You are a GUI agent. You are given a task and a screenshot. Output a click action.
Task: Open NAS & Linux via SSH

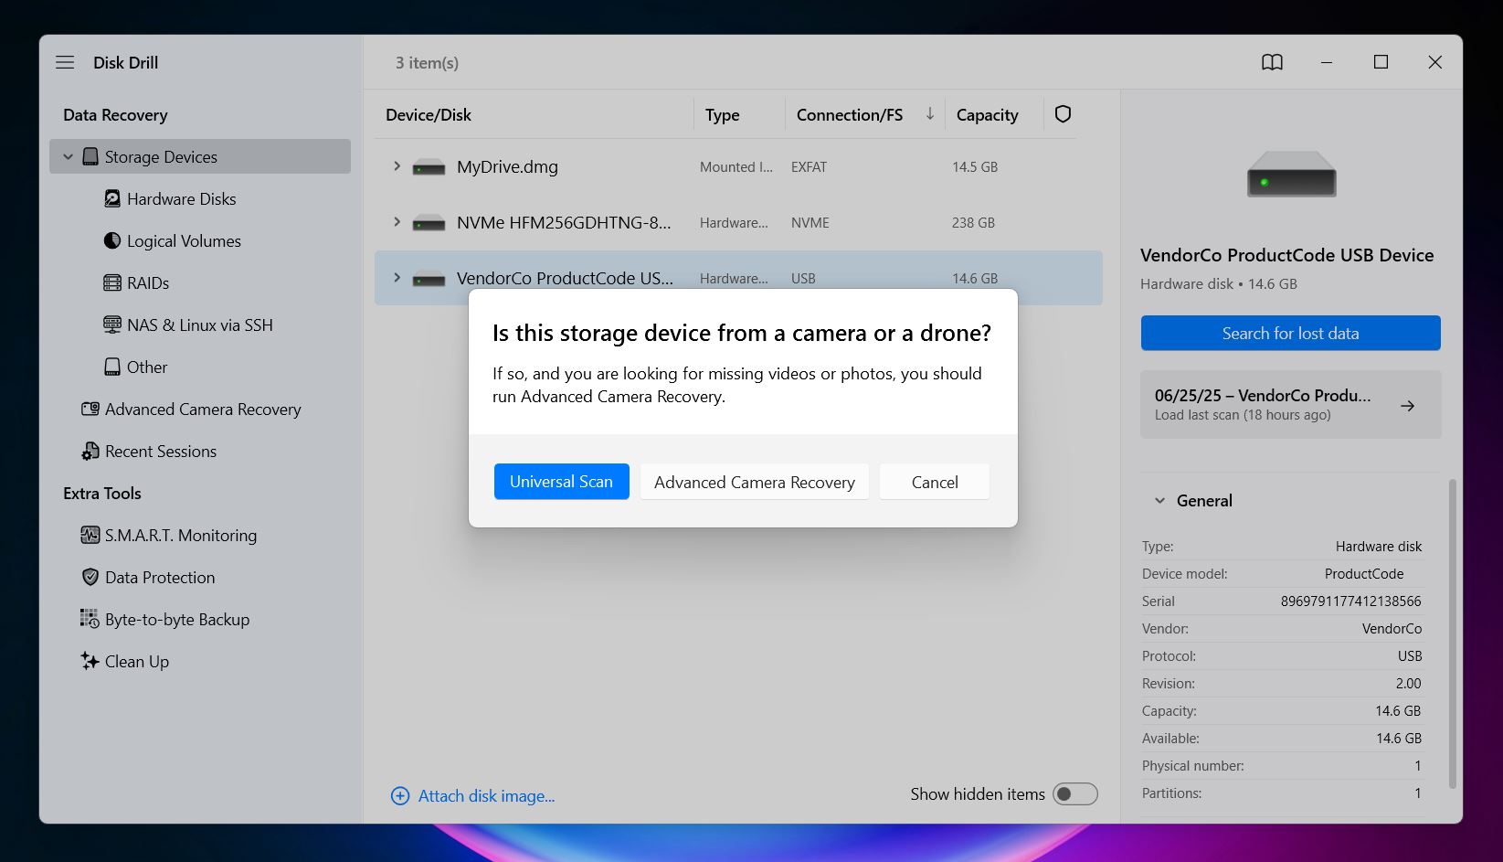click(200, 325)
